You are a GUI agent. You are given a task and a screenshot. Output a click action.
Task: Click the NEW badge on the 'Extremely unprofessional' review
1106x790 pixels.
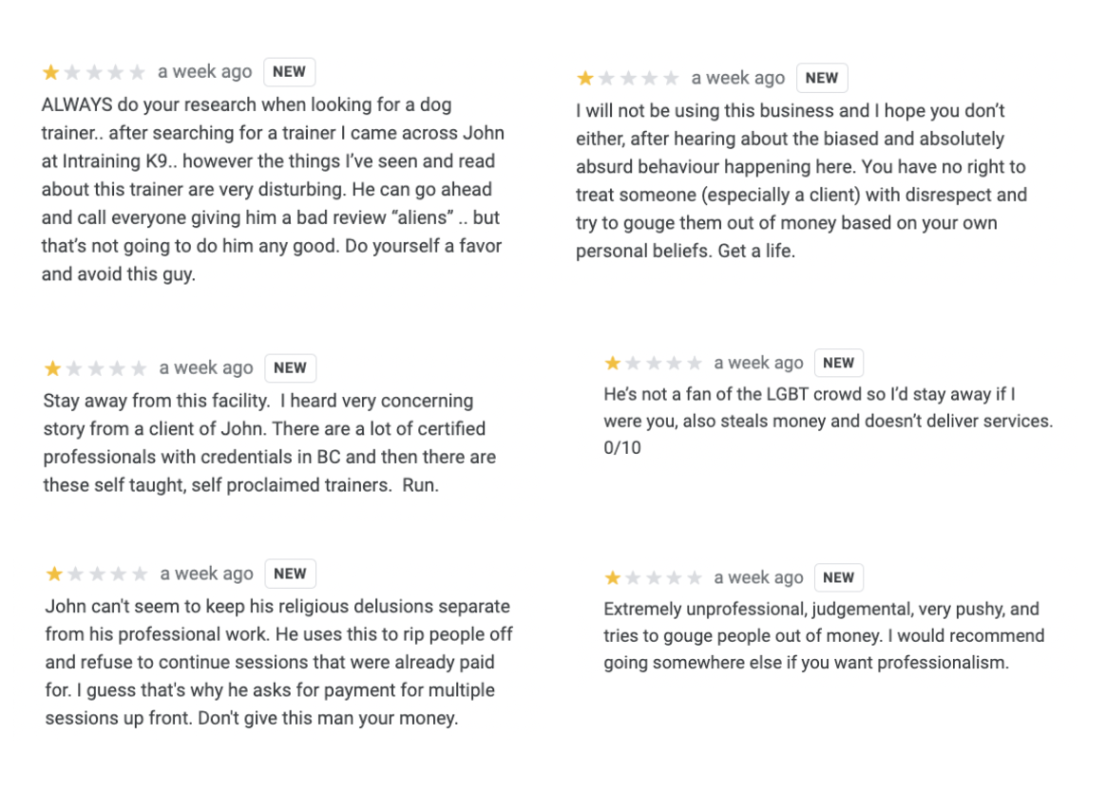click(839, 578)
